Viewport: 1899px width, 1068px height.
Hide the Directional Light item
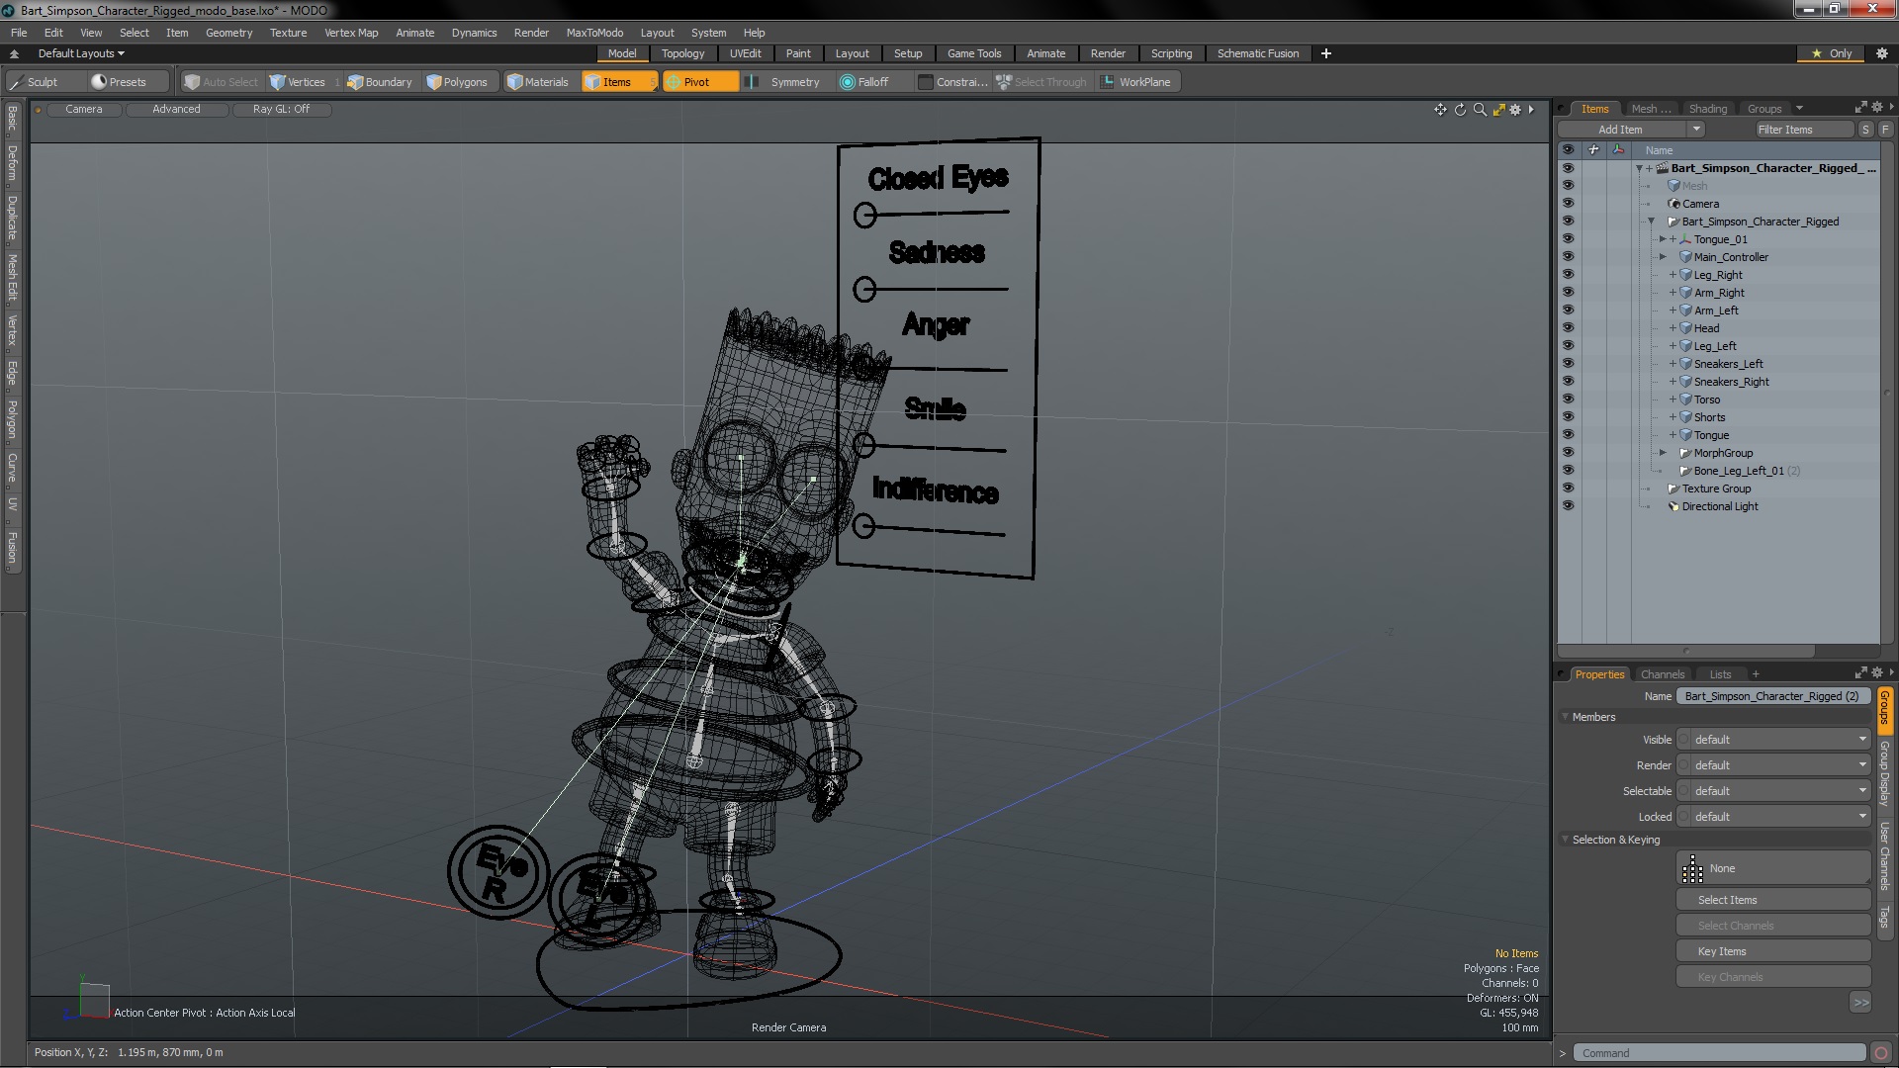pos(1568,506)
